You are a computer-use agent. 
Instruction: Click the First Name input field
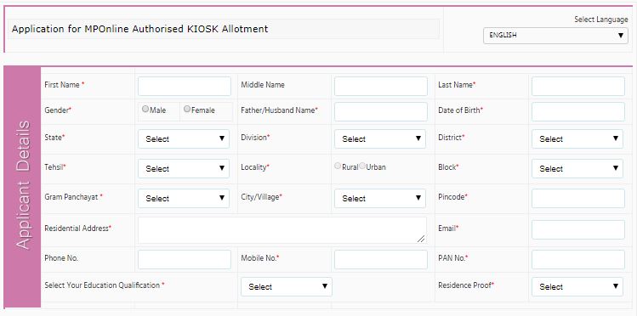(185, 86)
